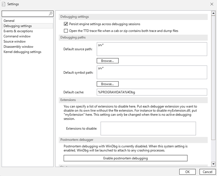Focus the Extensions to disable text box
The height and width of the screenshot is (176, 217).
pos(148,129)
